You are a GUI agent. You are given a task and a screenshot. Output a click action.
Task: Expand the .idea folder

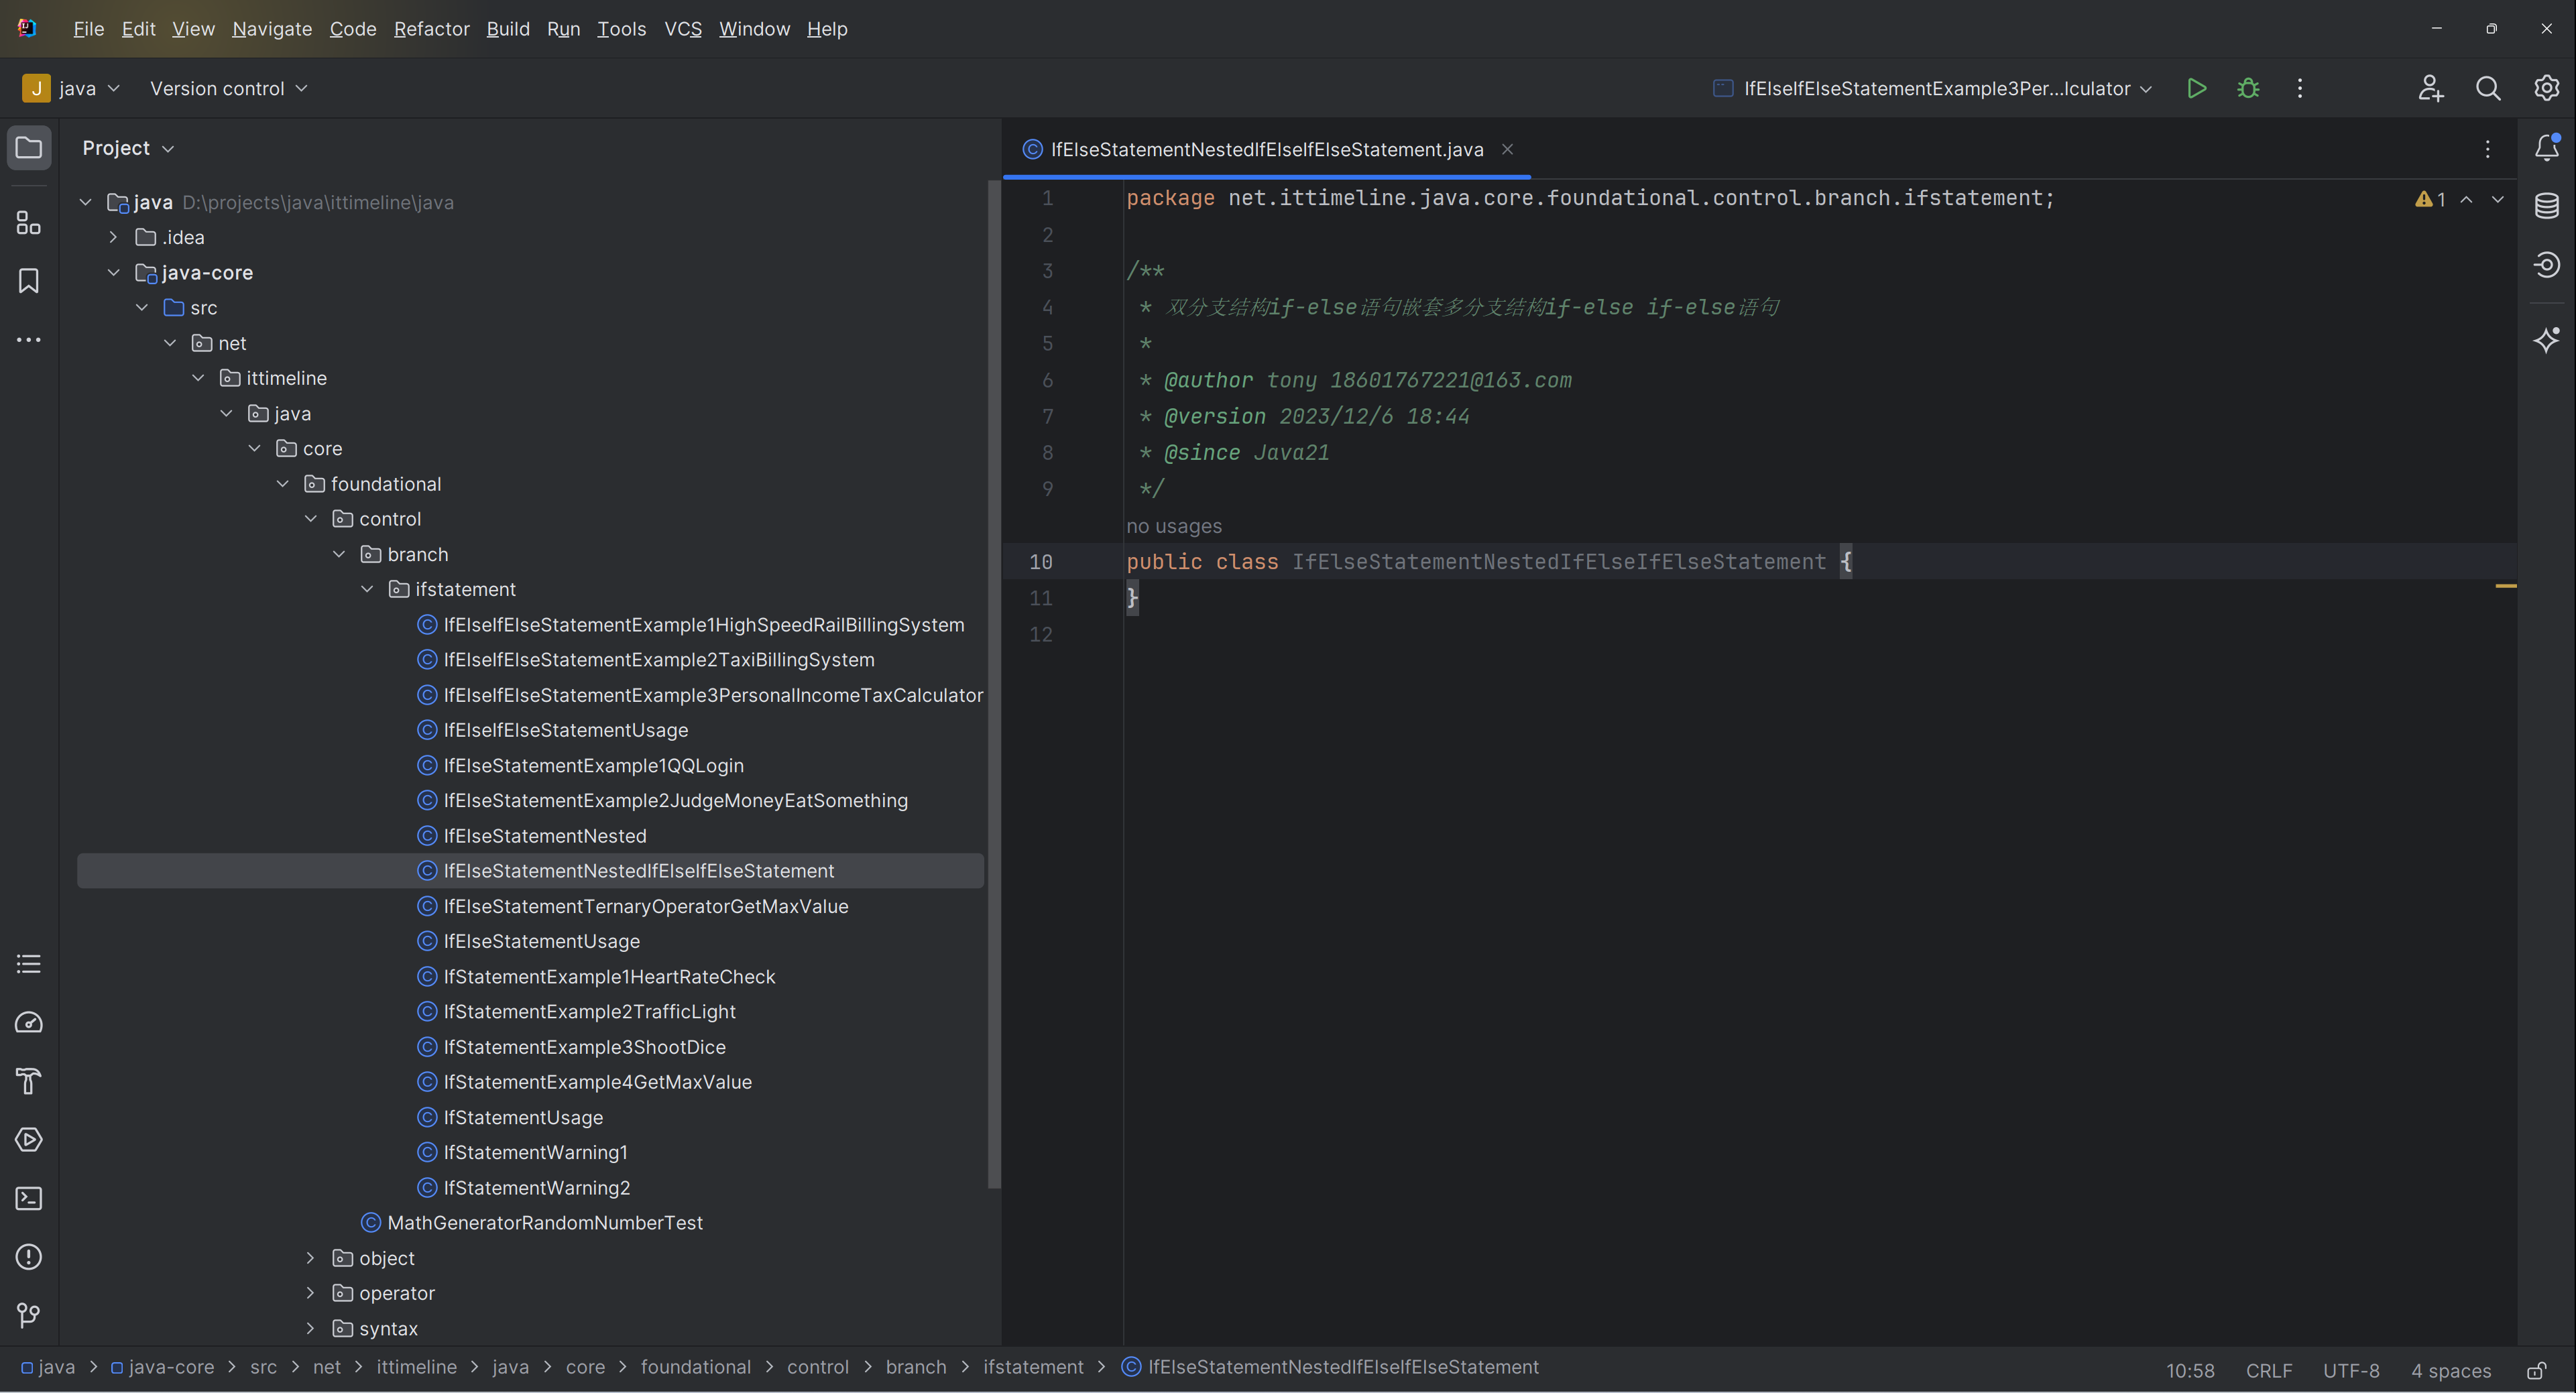point(113,237)
